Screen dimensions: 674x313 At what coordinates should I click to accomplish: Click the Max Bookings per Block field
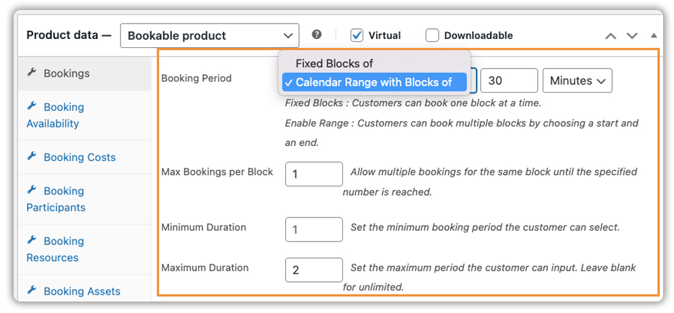coord(314,174)
